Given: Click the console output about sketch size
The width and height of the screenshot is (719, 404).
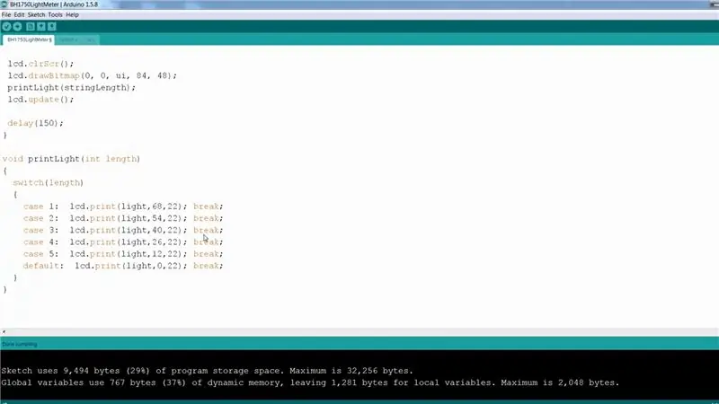Looking at the screenshot, I should click(x=207, y=371).
